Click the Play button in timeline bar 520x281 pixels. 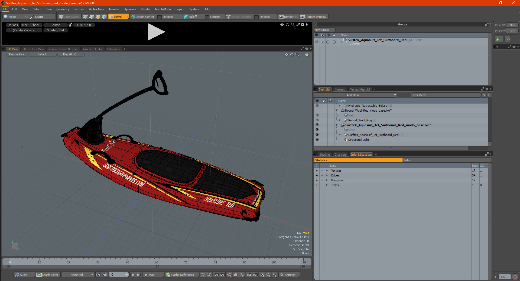coord(153,275)
